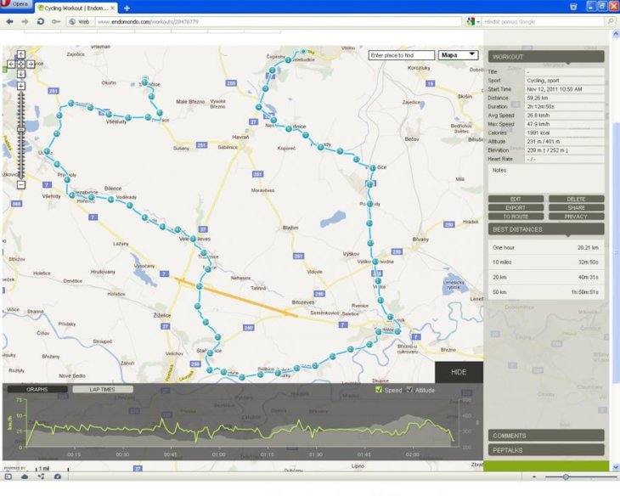Select the One hour best distance row
Screen dimensions: 620x496
coord(546,248)
